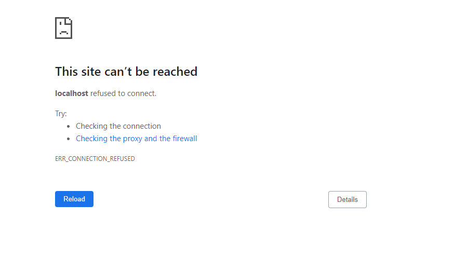Click the 'Checking the connection' suggestion
The image size is (454, 273).
pyautogui.click(x=118, y=126)
